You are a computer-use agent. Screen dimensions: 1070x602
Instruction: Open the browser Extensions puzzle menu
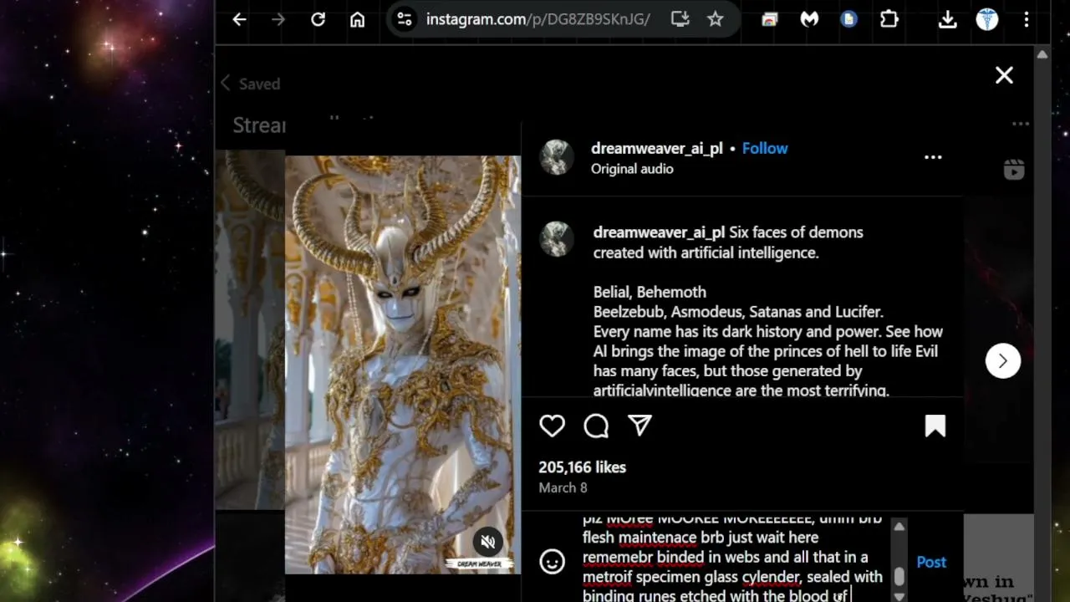pyautogui.click(x=889, y=19)
